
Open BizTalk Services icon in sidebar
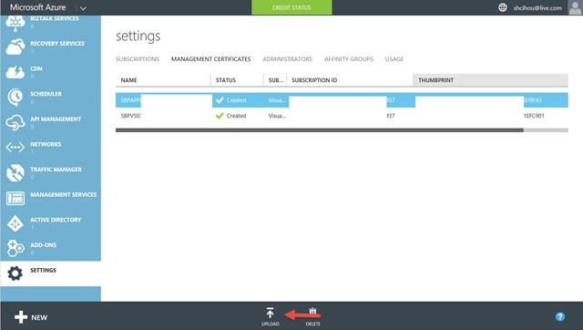pos(15,23)
